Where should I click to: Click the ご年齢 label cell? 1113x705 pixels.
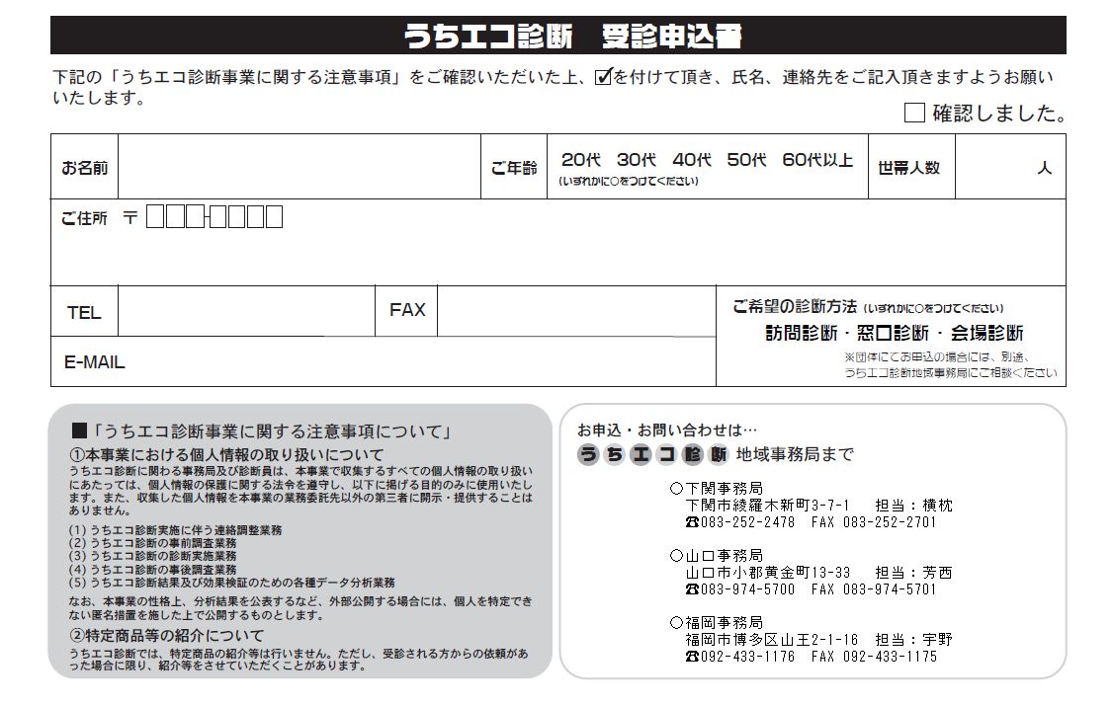(514, 168)
